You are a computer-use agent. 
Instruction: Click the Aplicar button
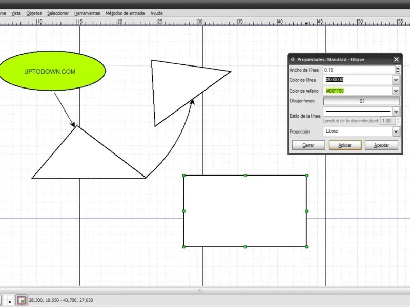(x=345, y=145)
